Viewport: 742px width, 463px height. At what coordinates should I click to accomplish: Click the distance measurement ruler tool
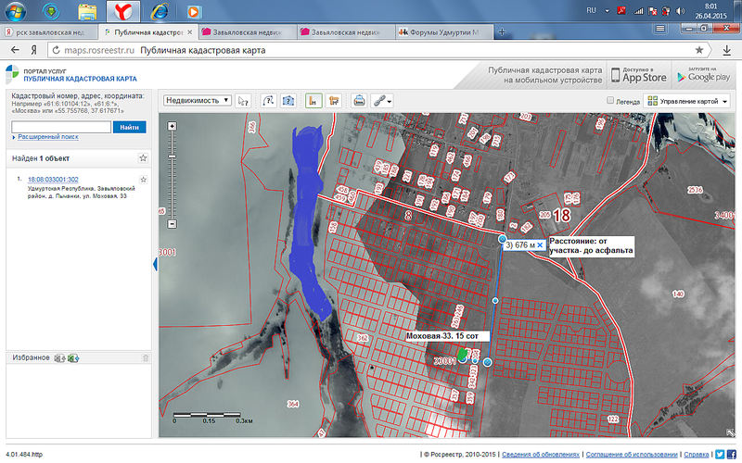[313, 101]
